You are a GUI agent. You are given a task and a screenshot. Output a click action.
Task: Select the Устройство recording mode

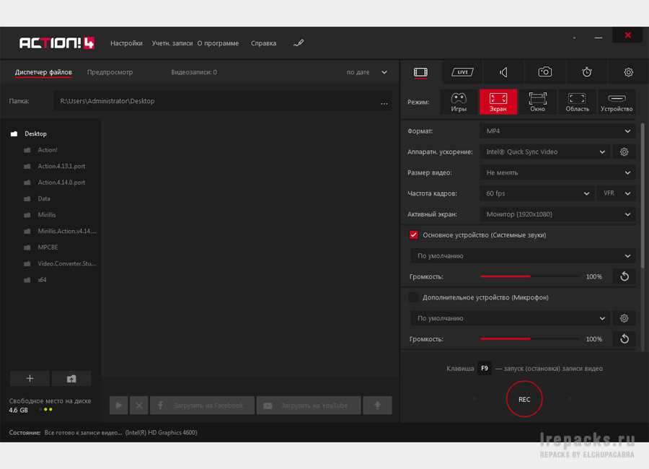[617, 102]
